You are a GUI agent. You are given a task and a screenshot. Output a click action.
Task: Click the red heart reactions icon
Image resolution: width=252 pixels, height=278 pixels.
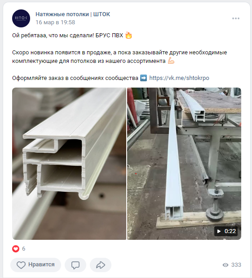click(x=16, y=248)
